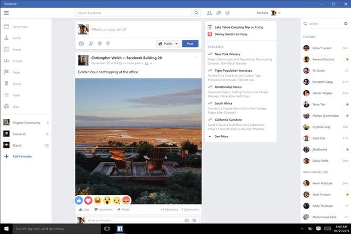Open Origami Community group shortcut

(26, 123)
